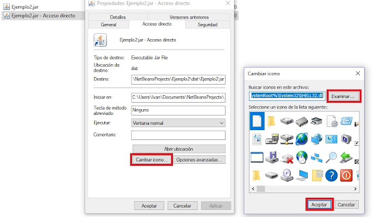The width and height of the screenshot is (374, 217).
Task: Pick the CD-ROM drive icon
Action: (x=286, y=176)
